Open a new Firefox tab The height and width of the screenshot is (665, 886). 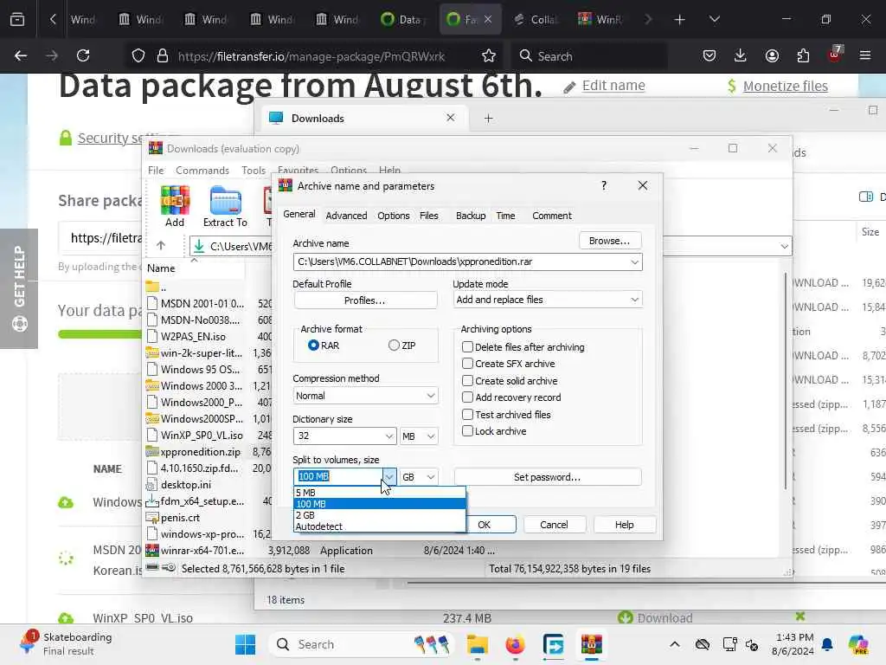[680, 19]
